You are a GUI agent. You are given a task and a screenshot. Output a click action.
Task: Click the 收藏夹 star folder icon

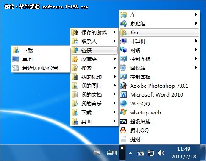(x=75, y=59)
